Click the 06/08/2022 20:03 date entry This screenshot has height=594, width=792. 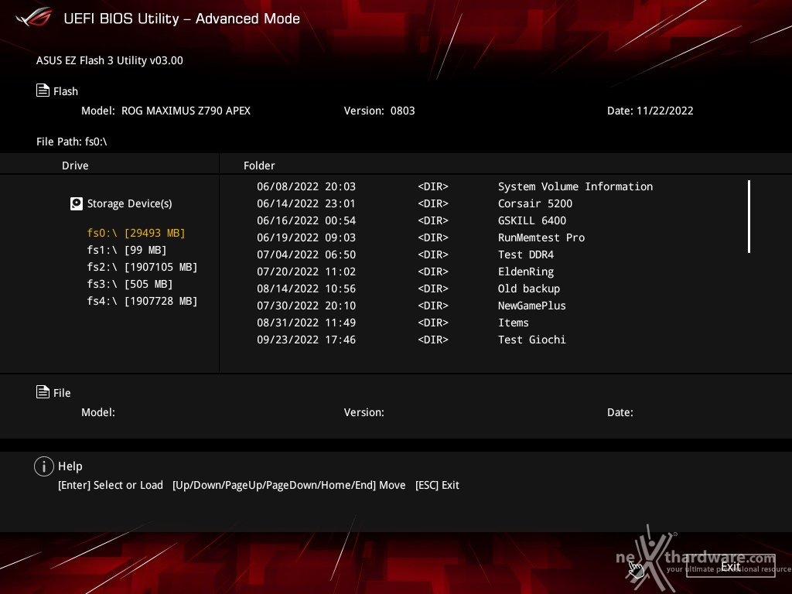tap(306, 186)
